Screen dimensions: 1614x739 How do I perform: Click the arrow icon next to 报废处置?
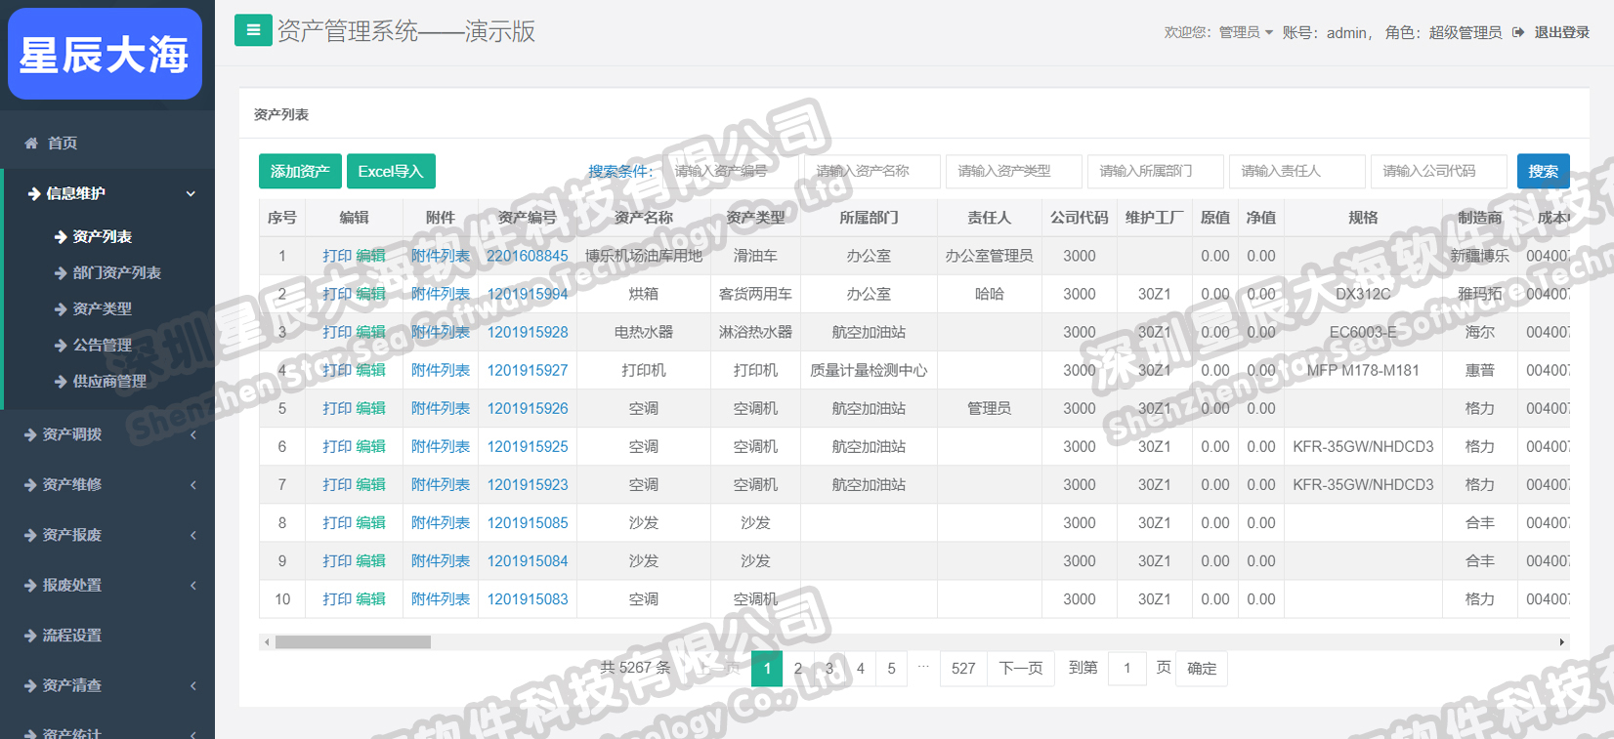pos(30,585)
